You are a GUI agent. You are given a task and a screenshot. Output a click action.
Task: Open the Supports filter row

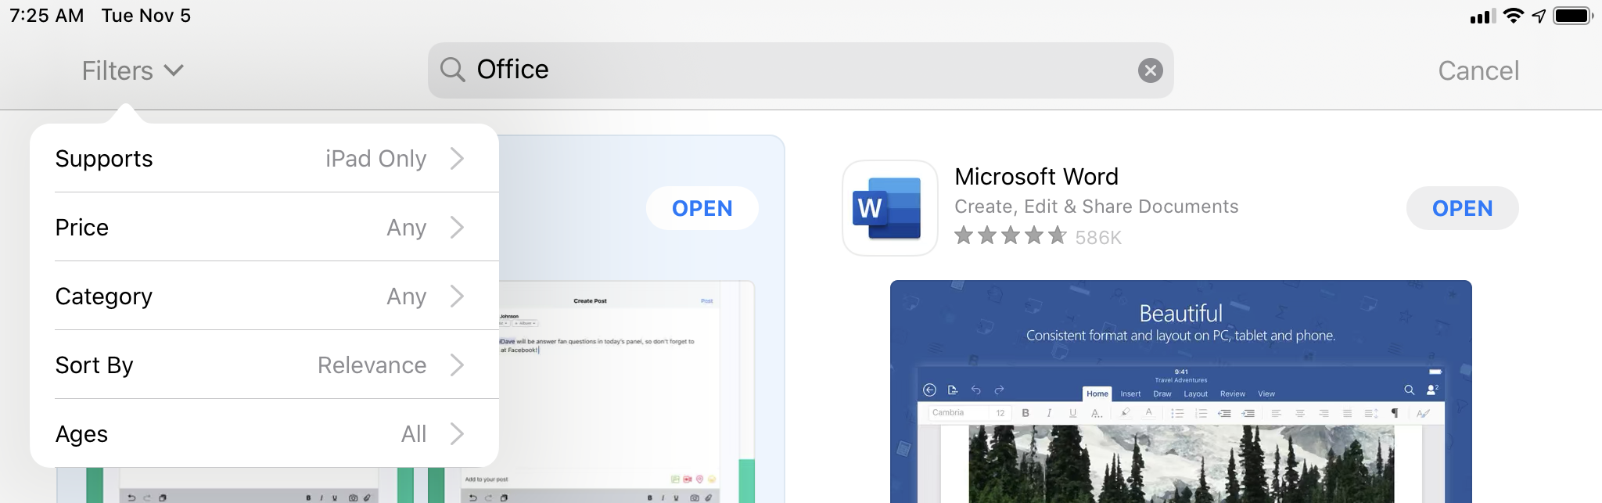point(264,159)
